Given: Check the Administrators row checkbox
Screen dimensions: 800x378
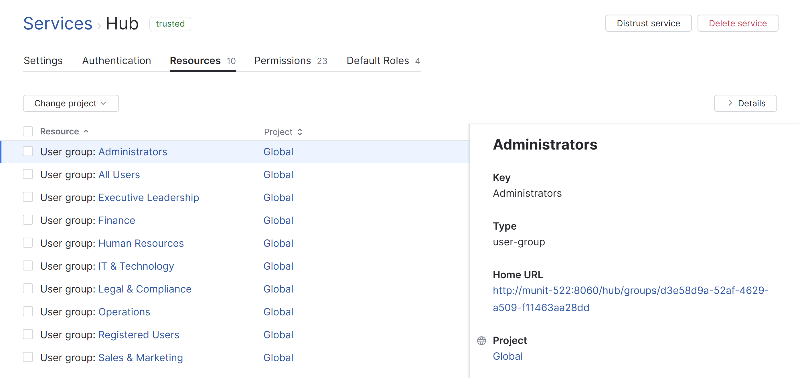Looking at the screenshot, I should coord(28,152).
